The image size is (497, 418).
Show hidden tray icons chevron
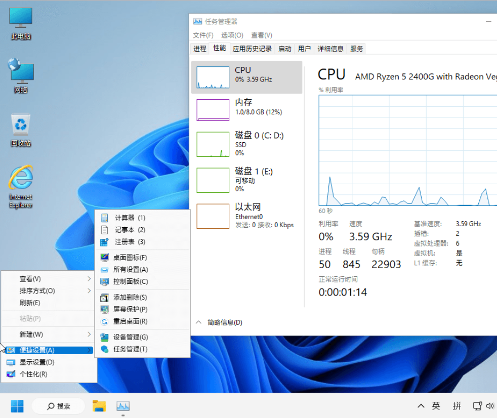coord(421,406)
